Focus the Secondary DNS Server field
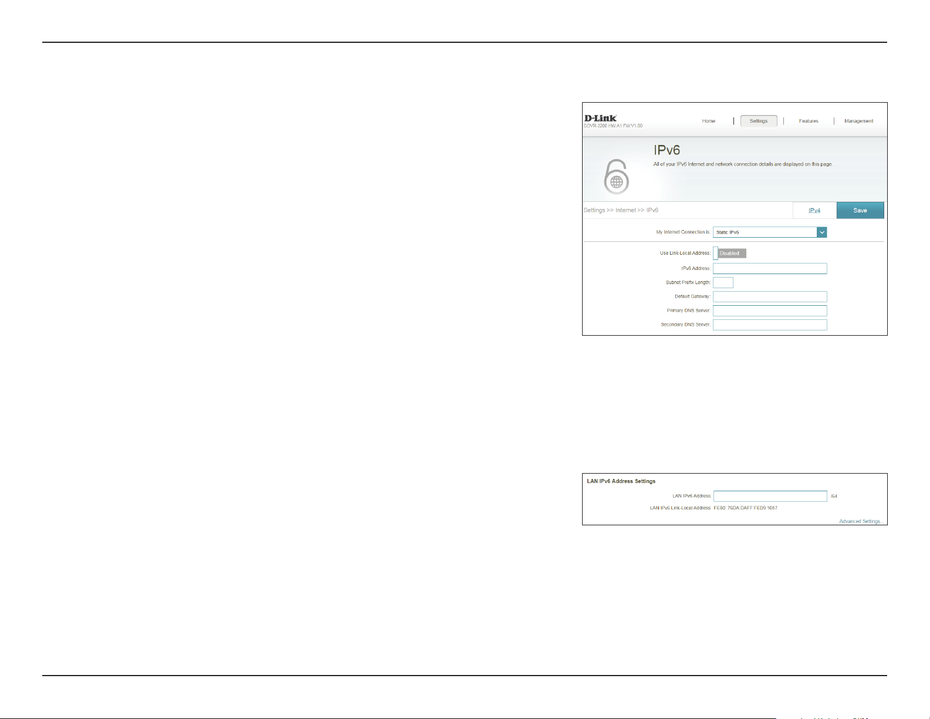 tap(770, 325)
